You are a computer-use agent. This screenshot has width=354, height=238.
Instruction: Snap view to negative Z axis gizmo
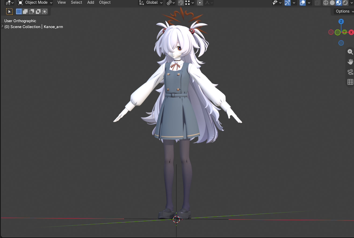tap(341, 43)
